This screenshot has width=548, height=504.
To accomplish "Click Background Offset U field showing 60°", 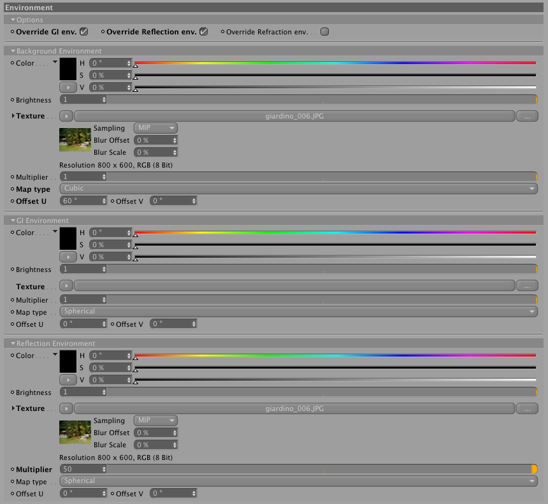I will point(83,201).
